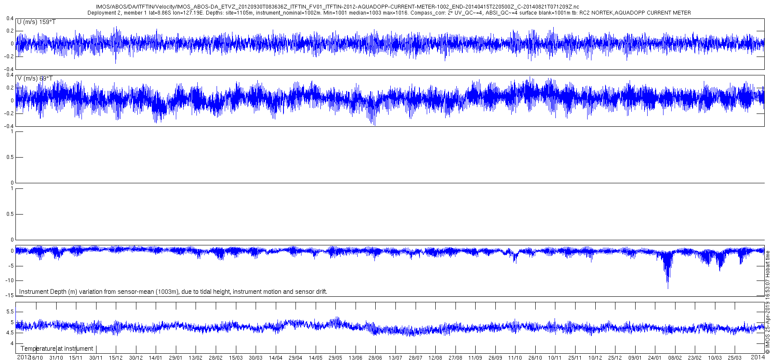
Task: Click the '4.5' temperature axis tick label
Action: click(x=9, y=333)
